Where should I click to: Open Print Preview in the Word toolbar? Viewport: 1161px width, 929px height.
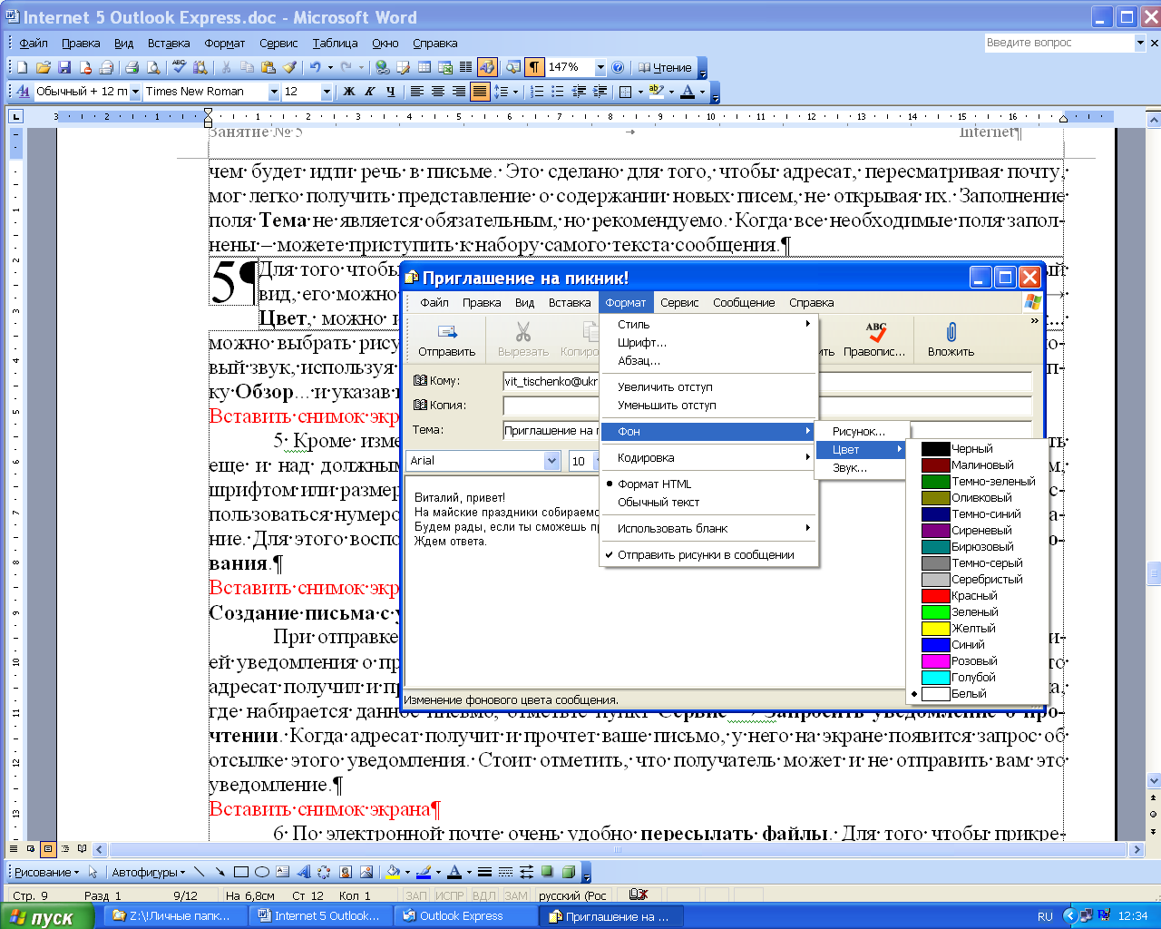pyautogui.click(x=152, y=67)
